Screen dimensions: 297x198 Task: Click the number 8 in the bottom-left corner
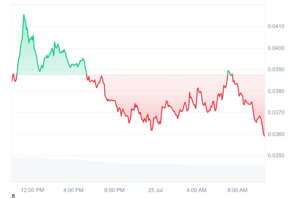click(13, 196)
